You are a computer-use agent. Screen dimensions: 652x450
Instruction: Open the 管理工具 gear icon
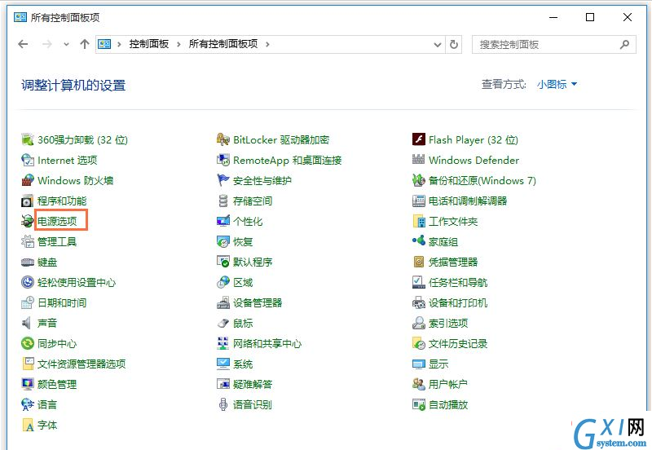click(x=28, y=241)
